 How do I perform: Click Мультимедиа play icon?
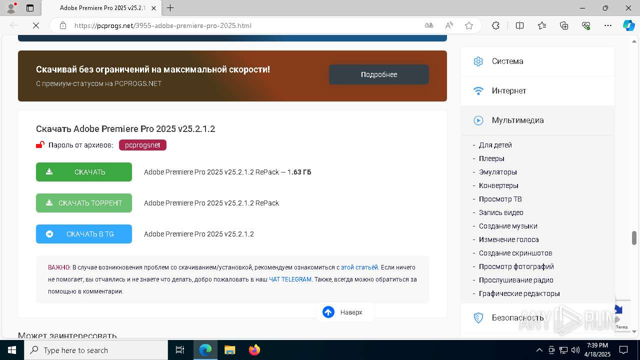coord(478,120)
